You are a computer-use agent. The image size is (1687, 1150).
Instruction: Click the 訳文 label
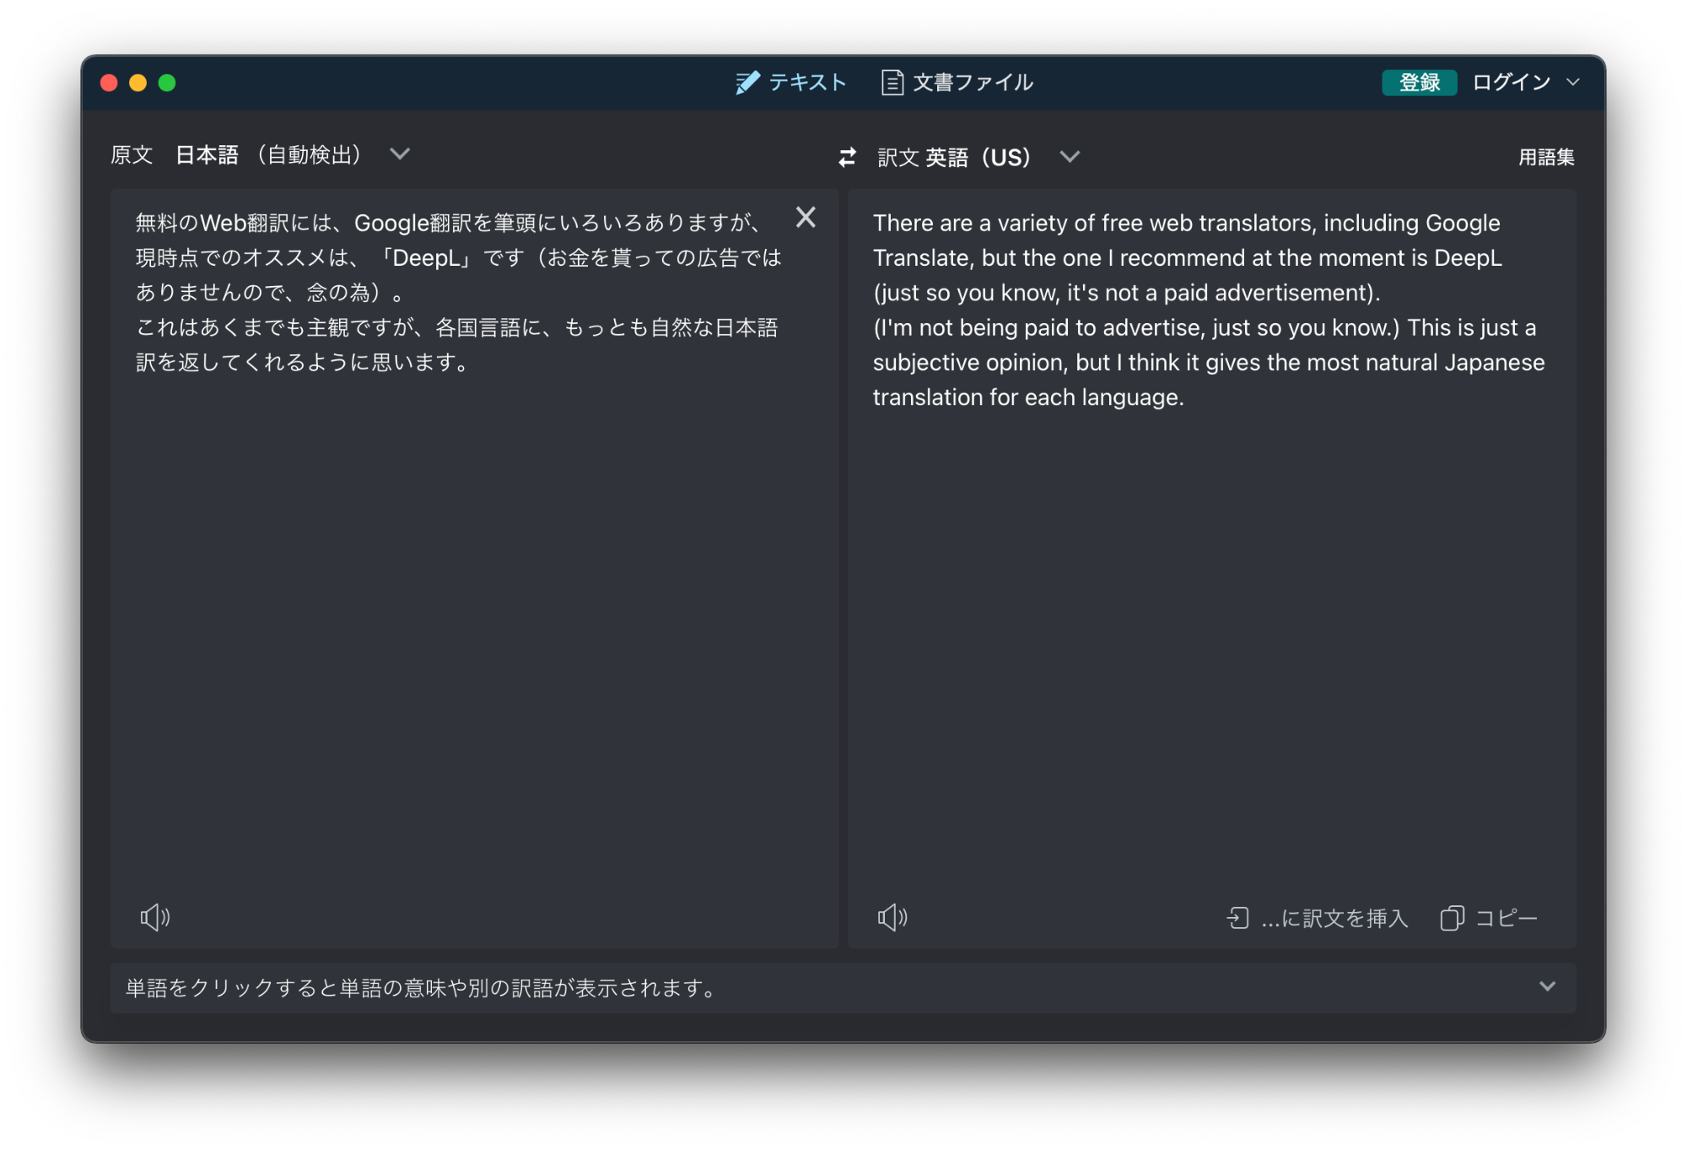(x=897, y=158)
